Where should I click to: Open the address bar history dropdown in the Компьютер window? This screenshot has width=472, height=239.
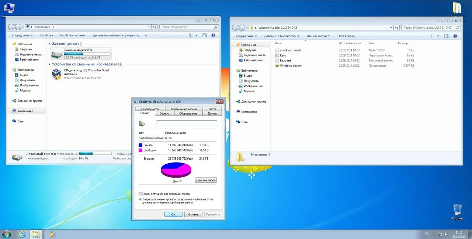[149, 27]
